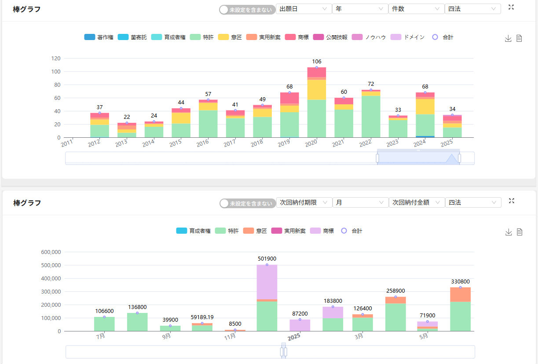The image size is (538, 364).
Task: Click the 意匠 legend item in top chart
Action: 230,37
